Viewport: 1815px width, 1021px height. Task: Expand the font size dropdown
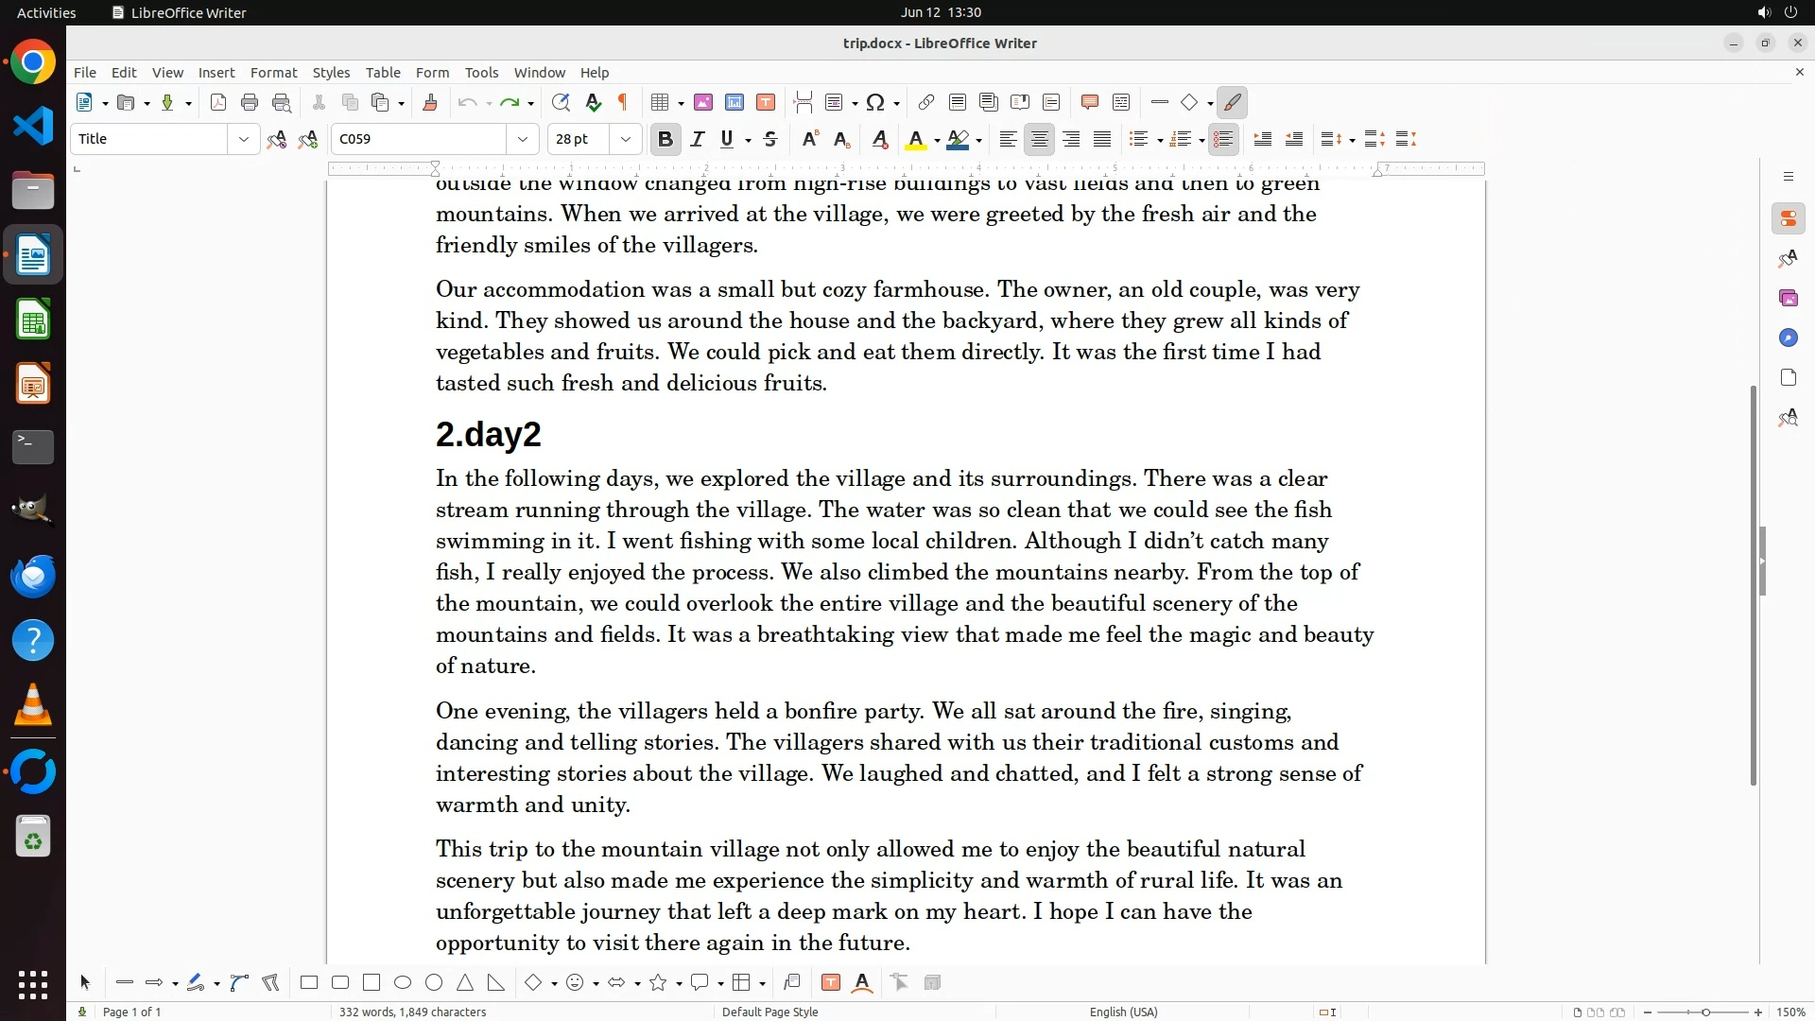point(626,140)
